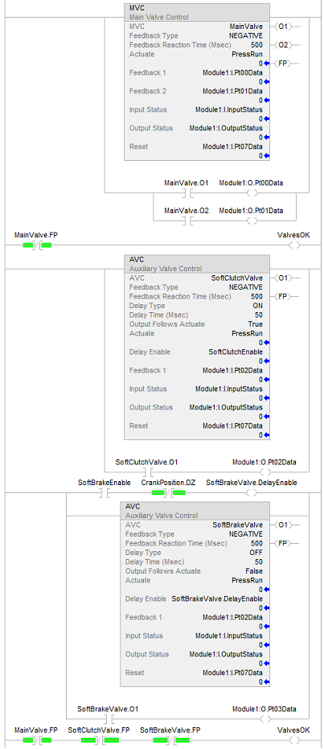324x749 pixels.
Task: Select the SoftBrakeValve.DelayEnable output coil
Action: [252, 493]
